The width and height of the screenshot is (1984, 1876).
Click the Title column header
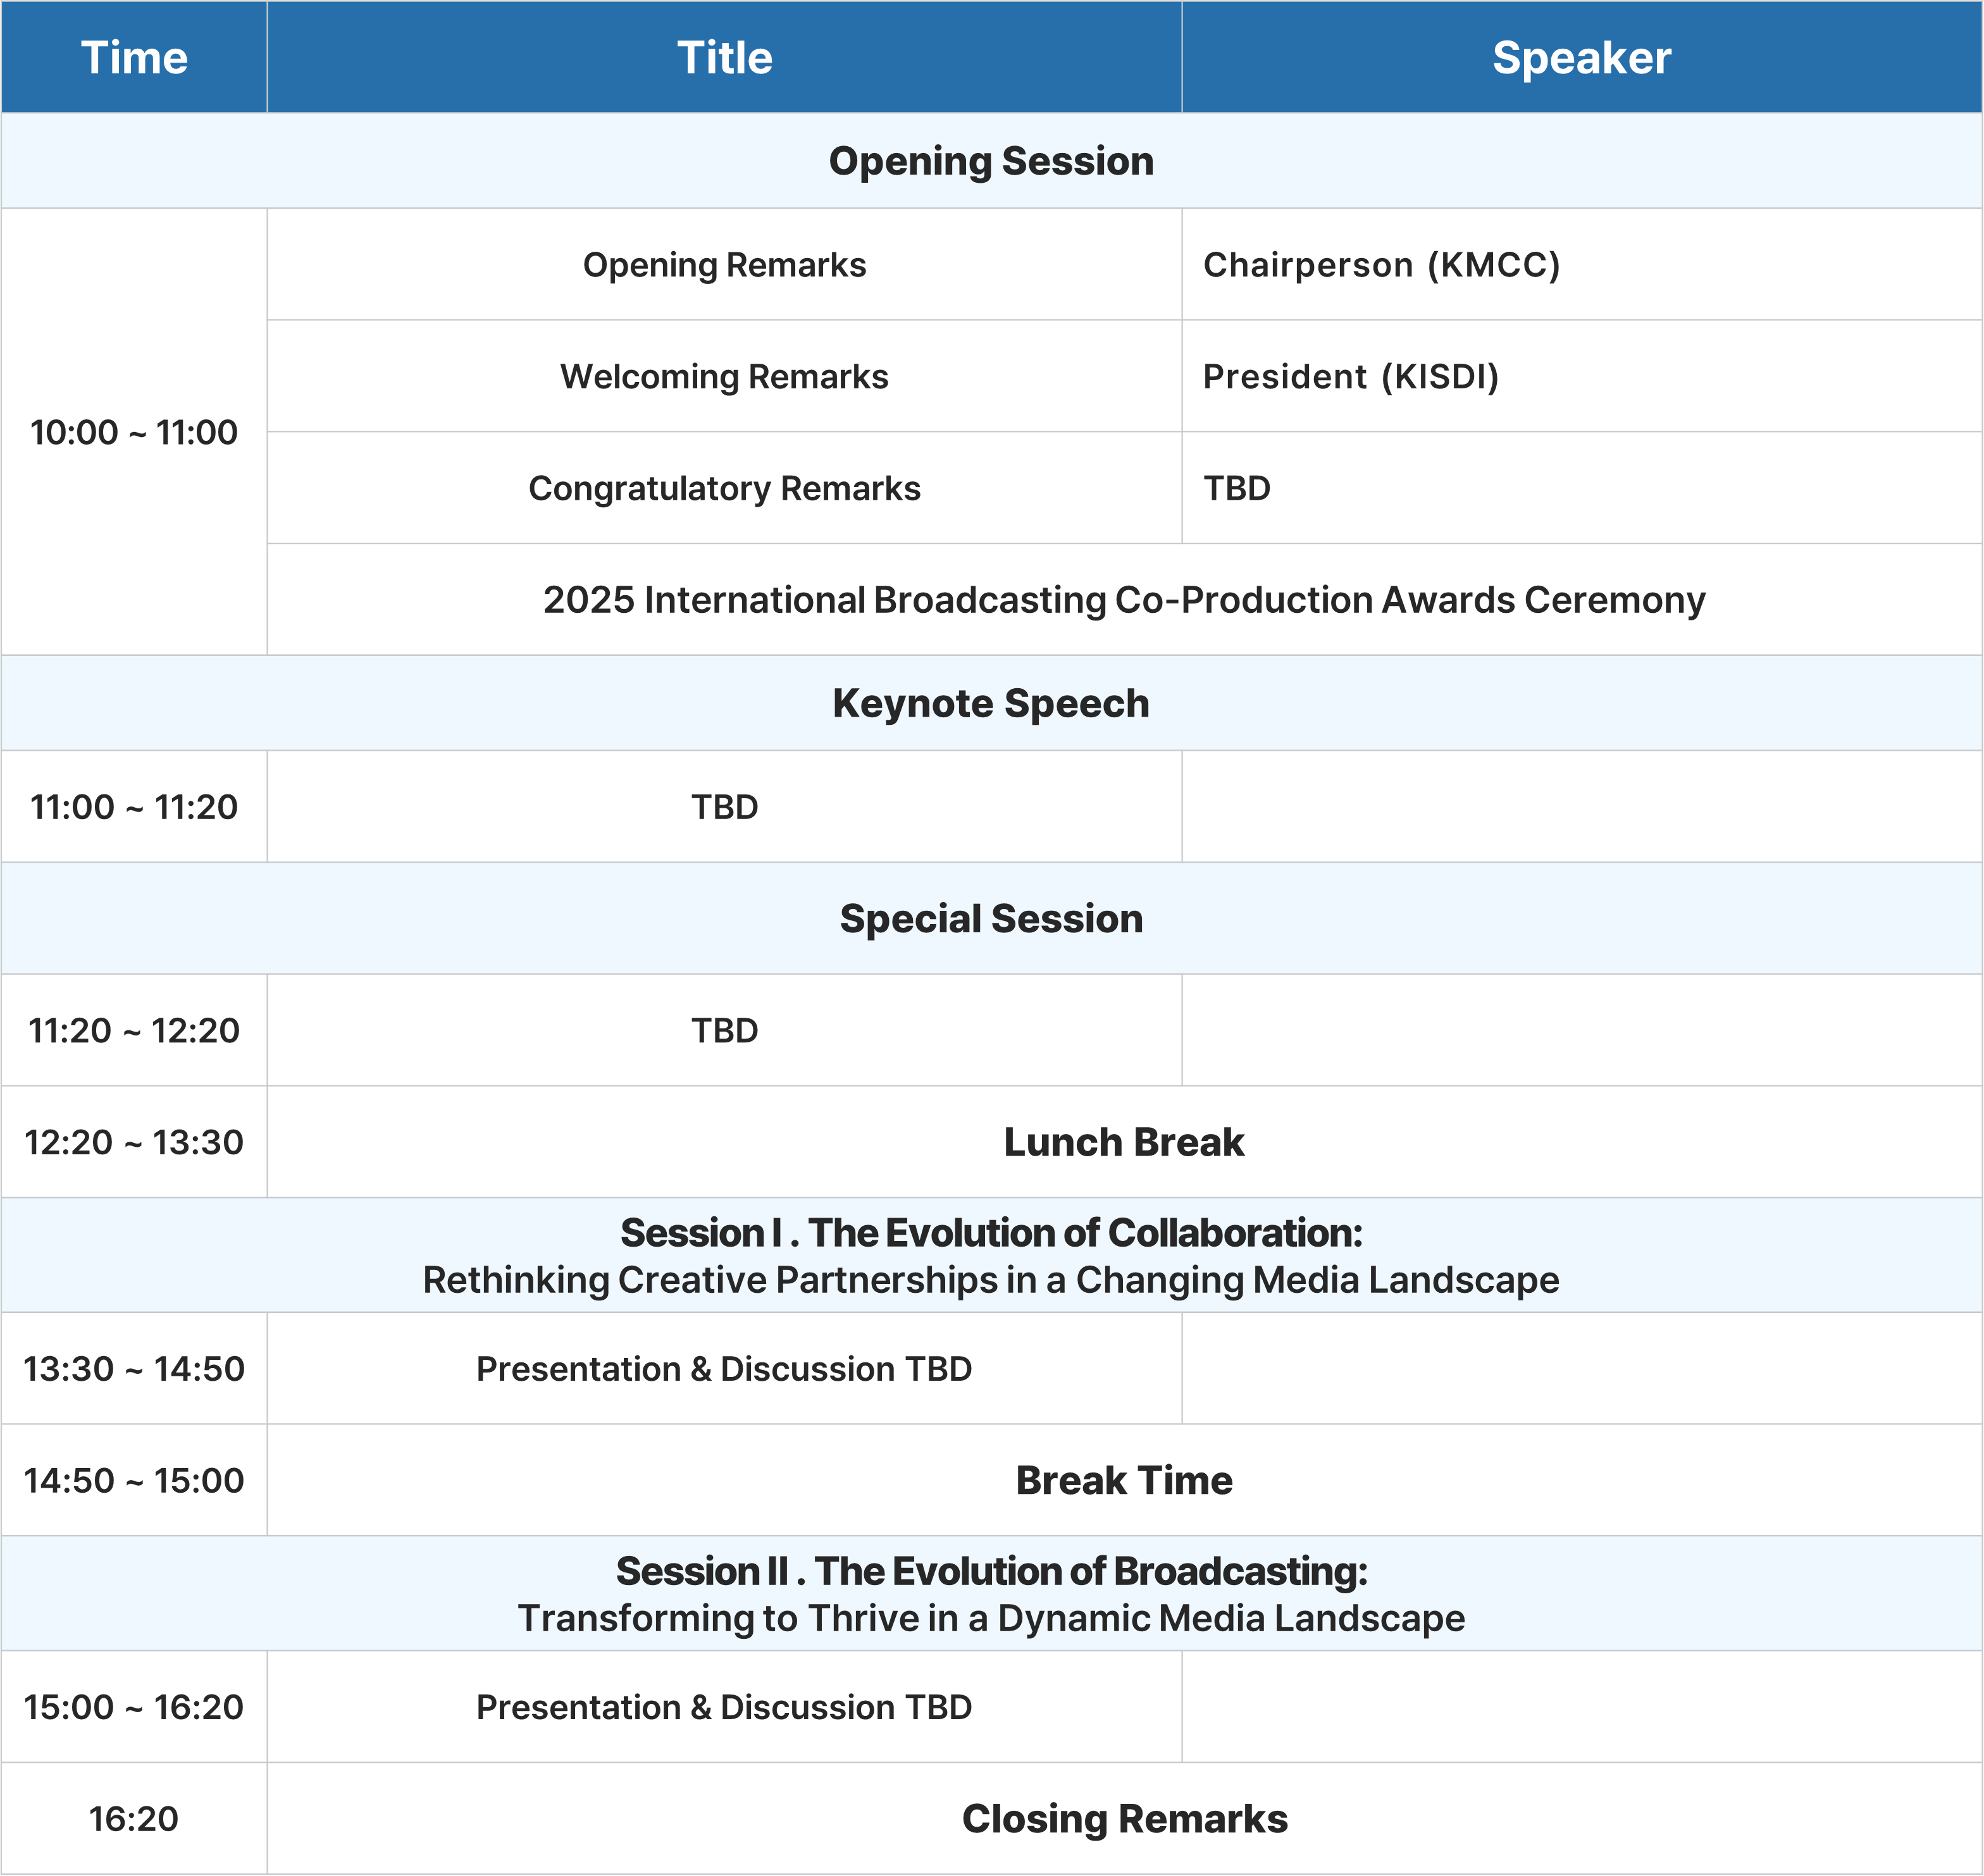724,58
